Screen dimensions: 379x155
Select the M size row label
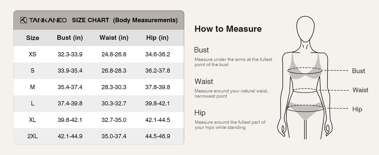pos(32,87)
